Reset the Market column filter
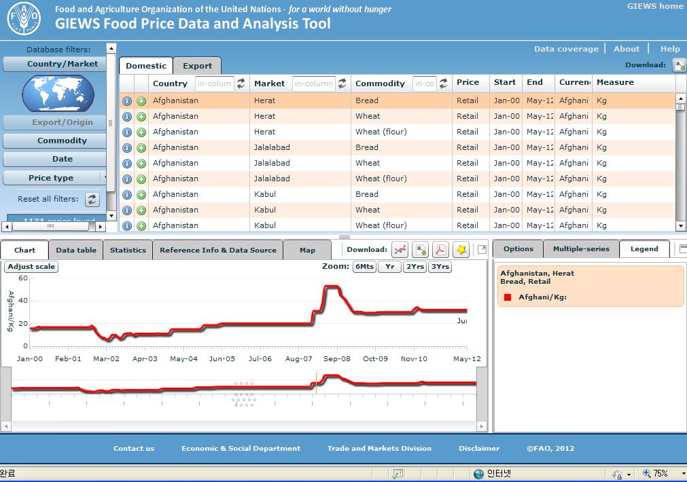This screenshot has height=482, width=687. pyautogui.click(x=342, y=84)
